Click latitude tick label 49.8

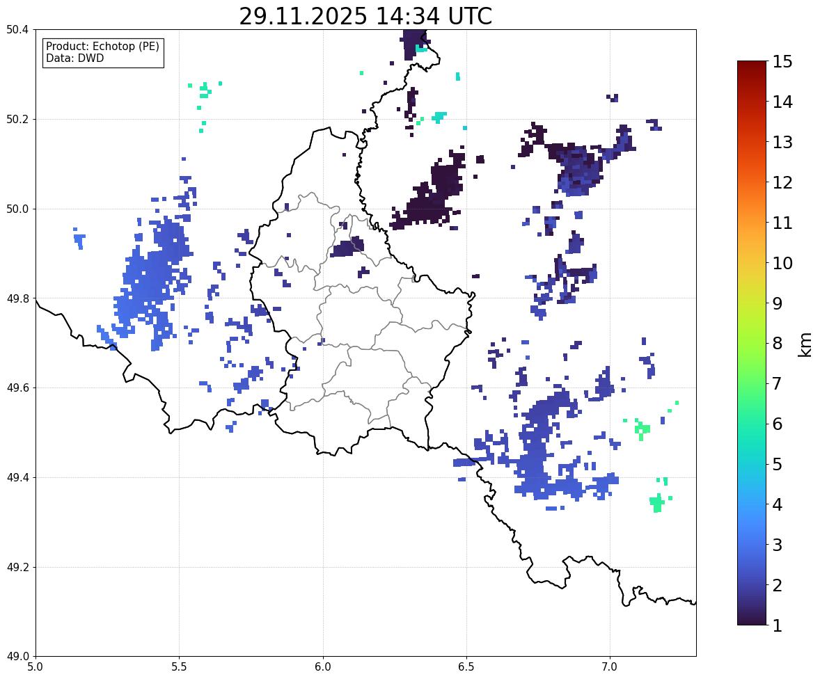coord(17,298)
